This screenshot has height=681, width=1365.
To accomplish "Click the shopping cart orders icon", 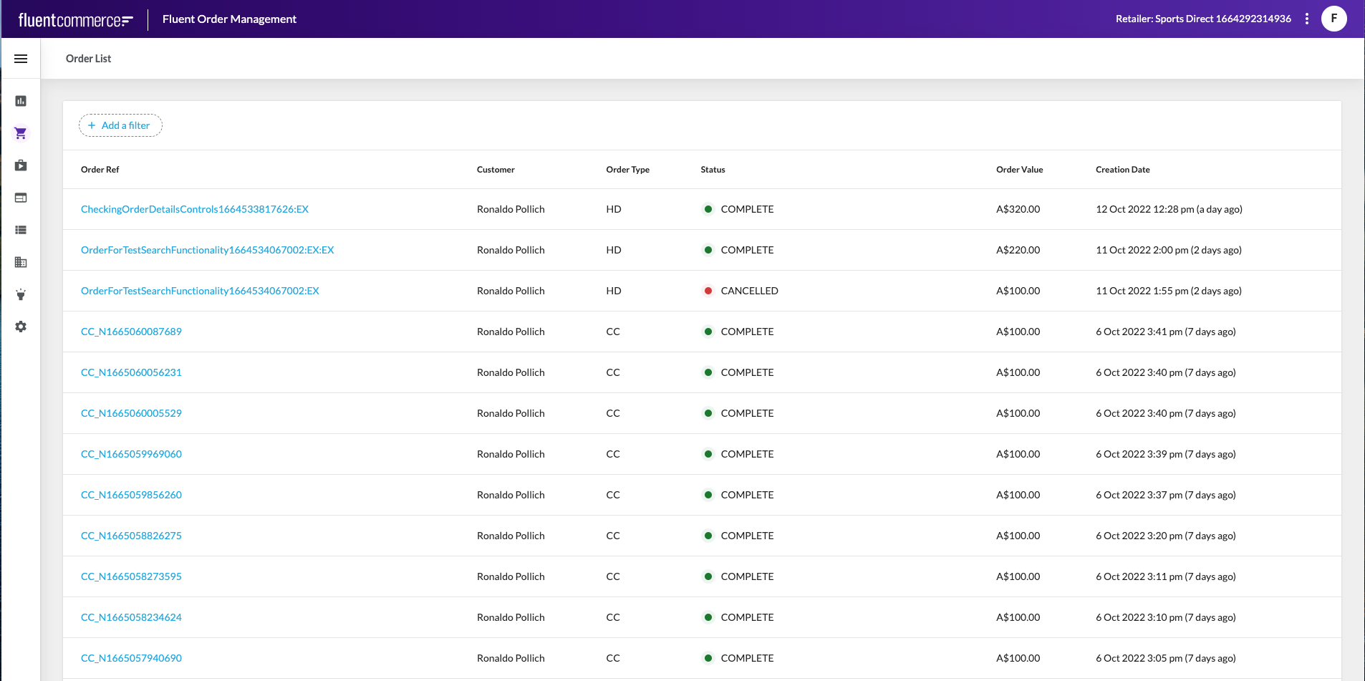I will click(x=21, y=133).
